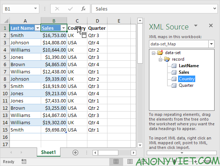220x166 pixels.
Task: Select the Quarter element in XML tree
Action: coord(186,85)
